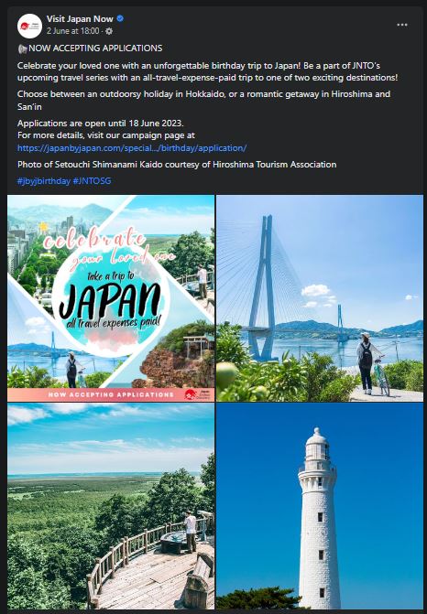Click the gear icon beside post time
Image resolution: width=427 pixels, height=614 pixels.
click(109, 31)
